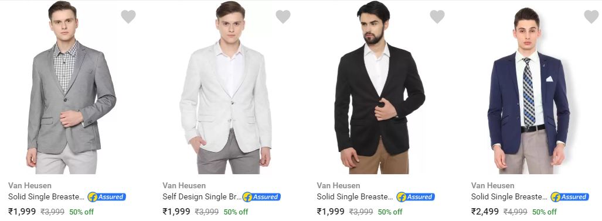Click the ₹2,499 price of navy blazer

coord(485,212)
